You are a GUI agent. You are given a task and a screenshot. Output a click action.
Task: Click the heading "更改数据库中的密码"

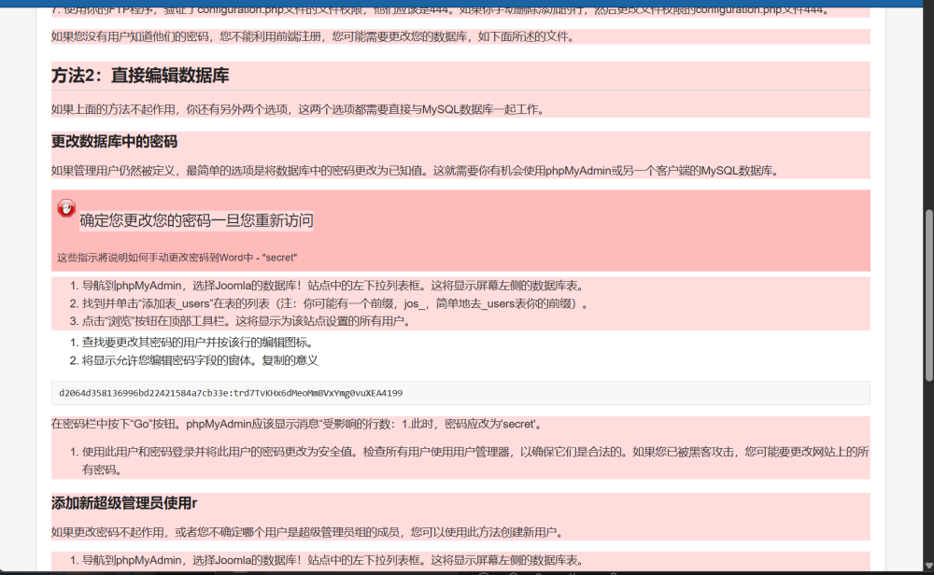tap(114, 142)
